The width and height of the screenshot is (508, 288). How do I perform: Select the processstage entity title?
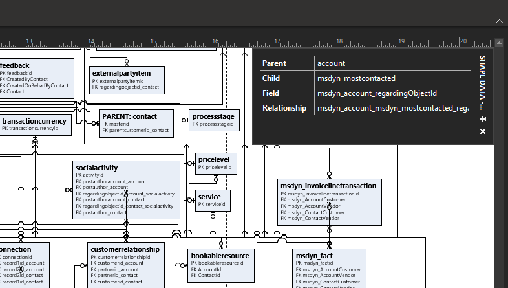tap(213, 116)
